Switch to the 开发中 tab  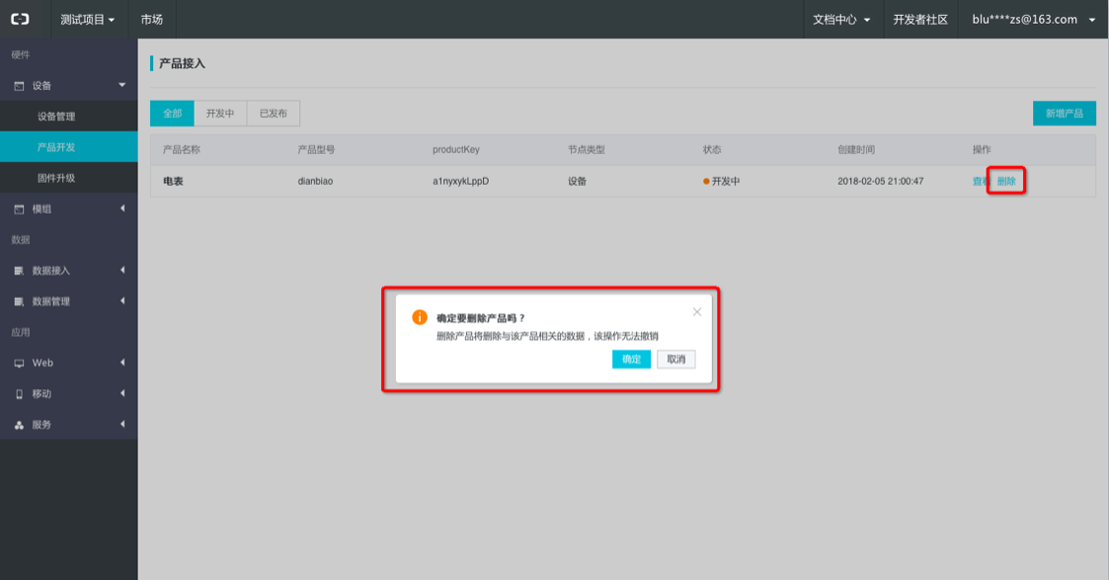point(220,114)
